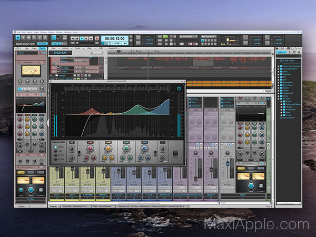This screenshot has width=316, height=237.
Task: Click the Record transport button
Action: tap(97, 38)
